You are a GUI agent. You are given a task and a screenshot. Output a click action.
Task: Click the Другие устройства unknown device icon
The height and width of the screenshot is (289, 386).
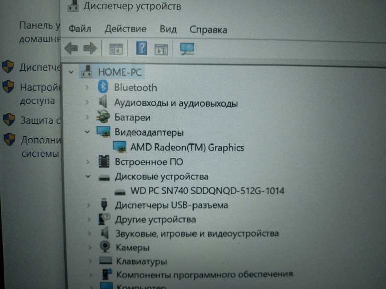tap(104, 219)
